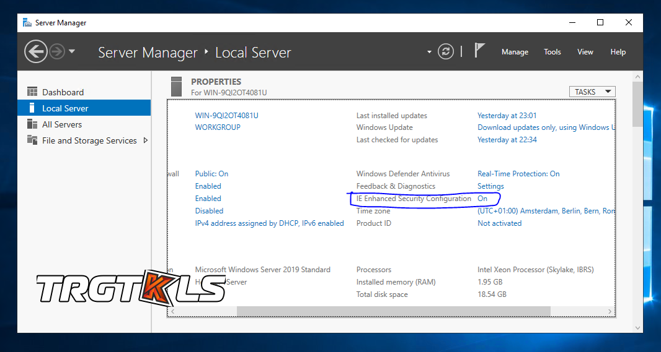This screenshot has height=352, width=661.
Task: Click the Dashboard icon in sidebar
Action: [32, 92]
